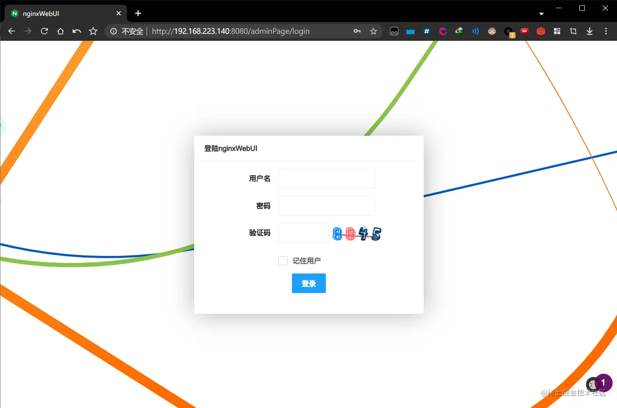The width and height of the screenshot is (617, 408).
Task: Open a new browser tab
Action: pos(138,13)
